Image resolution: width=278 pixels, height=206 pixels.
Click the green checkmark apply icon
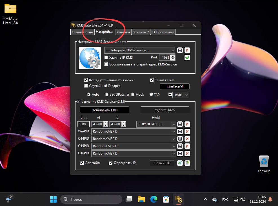tap(187, 58)
